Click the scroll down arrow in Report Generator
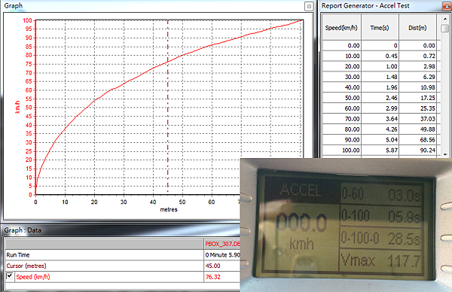Image resolution: width=452 pixels, height=292 pixels. (445, 154)
